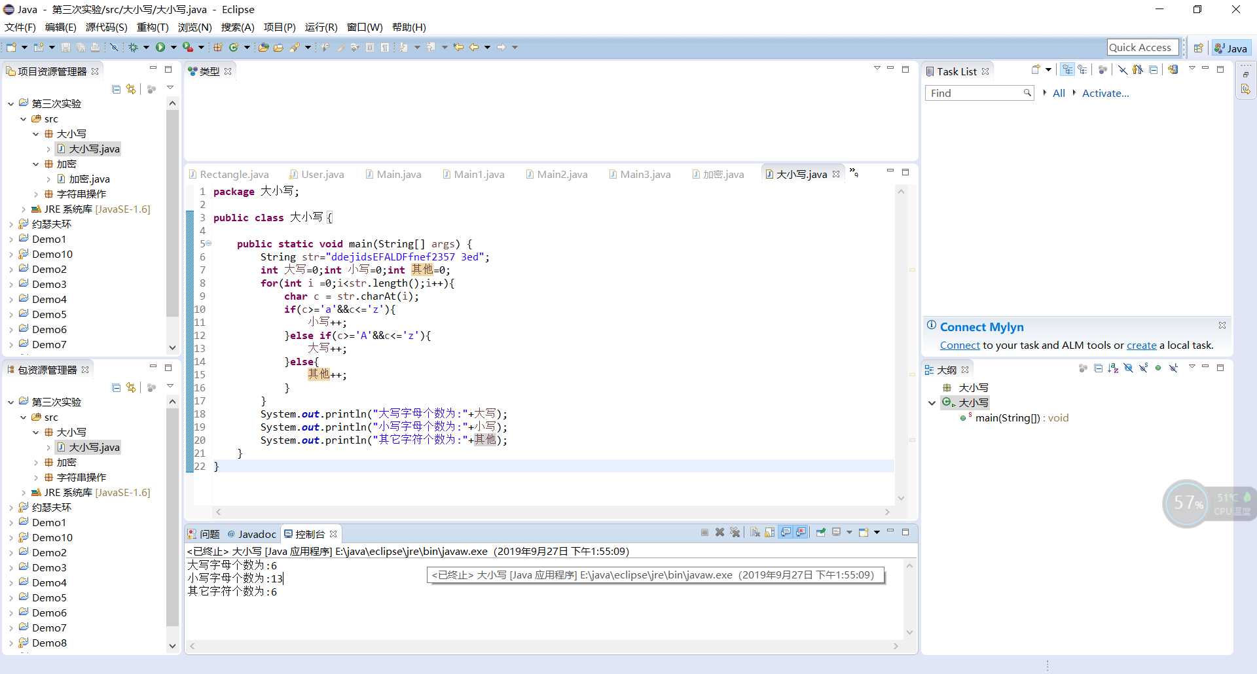Image resolution: width=1257 pixels, height=674 pixels.
Task: Click New Task icon in Task List
Action: click(x=1036, y=69)
